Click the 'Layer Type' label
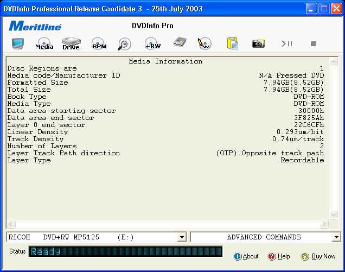 (x=29, y=160)
